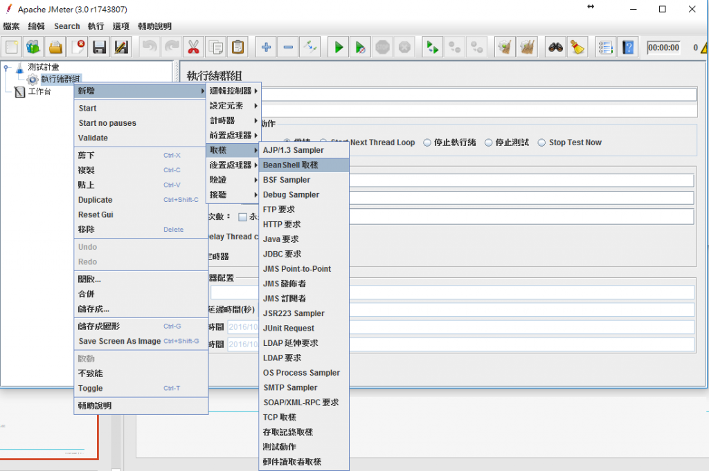Save the test plan with floppy icon

click(x=100, y=48)
